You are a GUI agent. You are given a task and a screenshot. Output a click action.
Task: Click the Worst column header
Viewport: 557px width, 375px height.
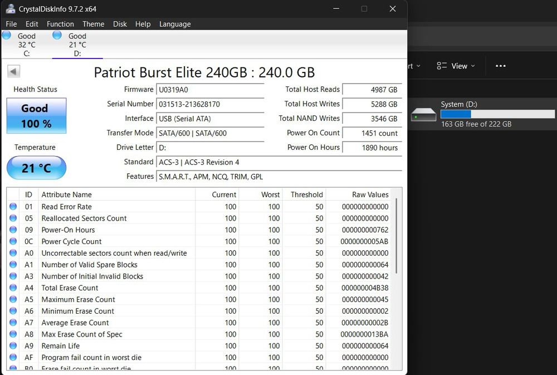[x=261, y=194]
